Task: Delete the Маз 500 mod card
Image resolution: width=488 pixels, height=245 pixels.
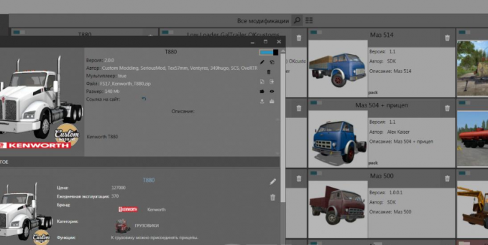Action: tap(447, 178)
